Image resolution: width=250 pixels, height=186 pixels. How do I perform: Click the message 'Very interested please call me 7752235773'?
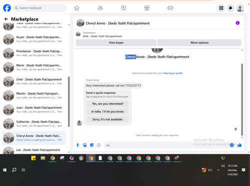113,86
